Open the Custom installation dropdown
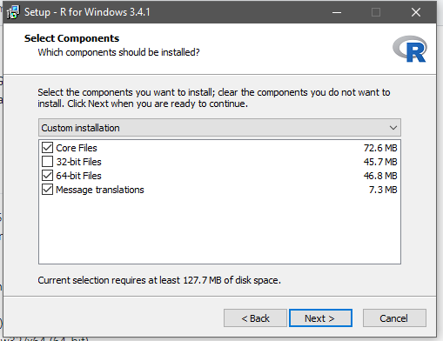443x341 pixels. (x=219, y=128)
